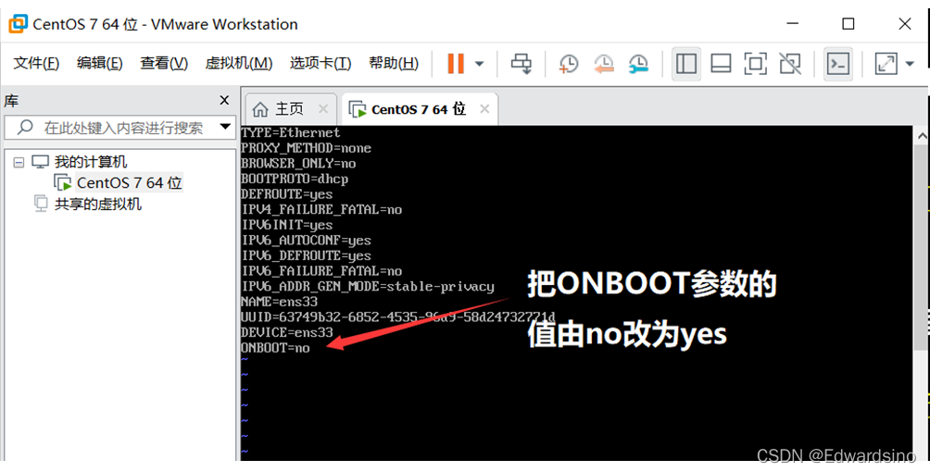Minimize the VMware Workstation window

coord(793,24)
